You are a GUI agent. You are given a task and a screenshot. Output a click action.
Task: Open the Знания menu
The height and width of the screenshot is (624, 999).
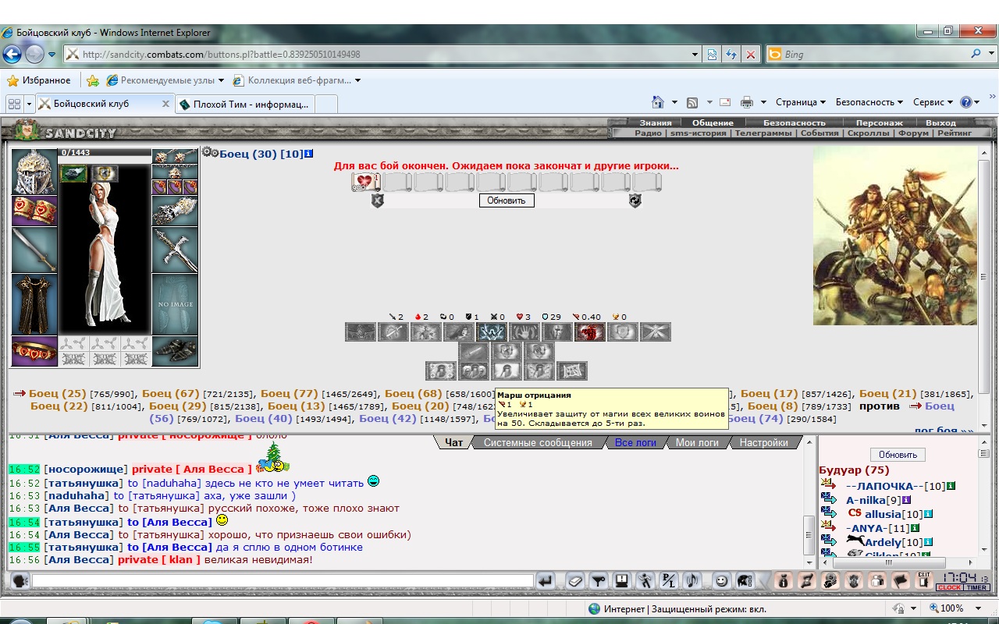pos(656,122)
